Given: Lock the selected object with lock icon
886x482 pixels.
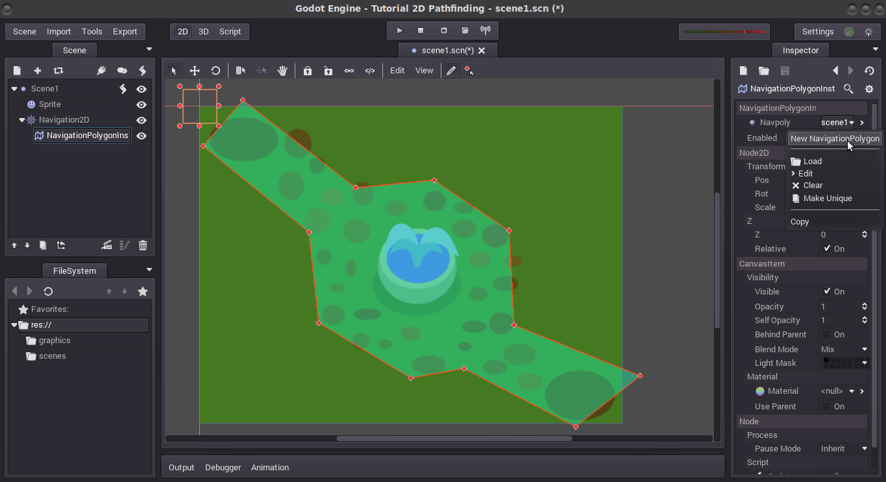Looking at the screenshot, I should 308,71.
